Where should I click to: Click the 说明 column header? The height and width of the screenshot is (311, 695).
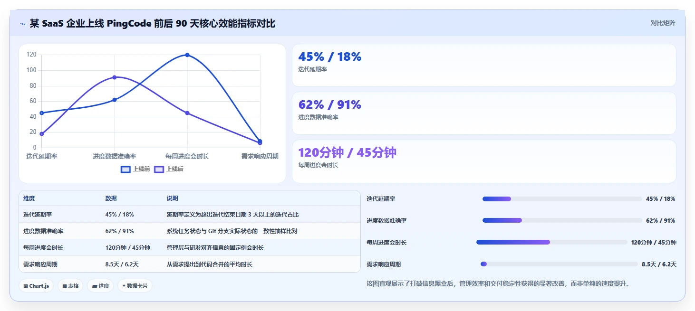point(173,198)
